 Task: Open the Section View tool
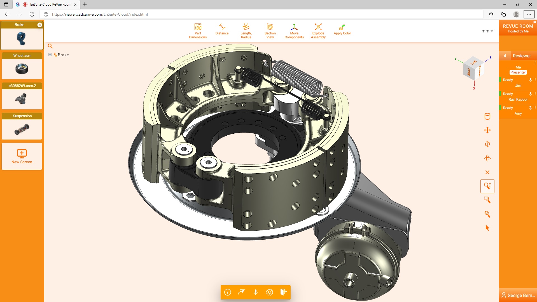point(270,31)
